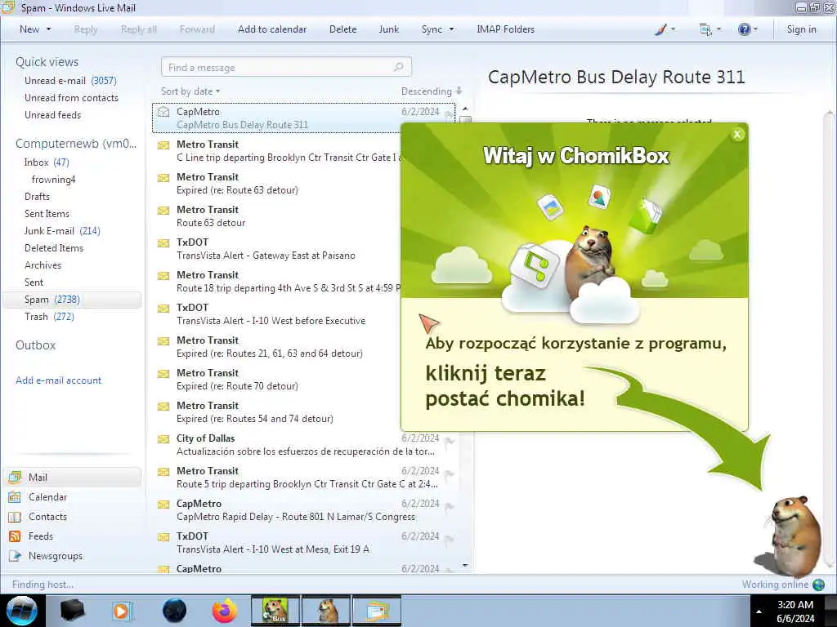Click Sign in link
837x627 pixels.
tap(801, 29)
